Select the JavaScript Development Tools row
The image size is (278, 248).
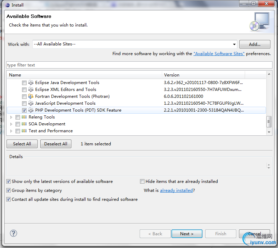[x=136, y=103]
